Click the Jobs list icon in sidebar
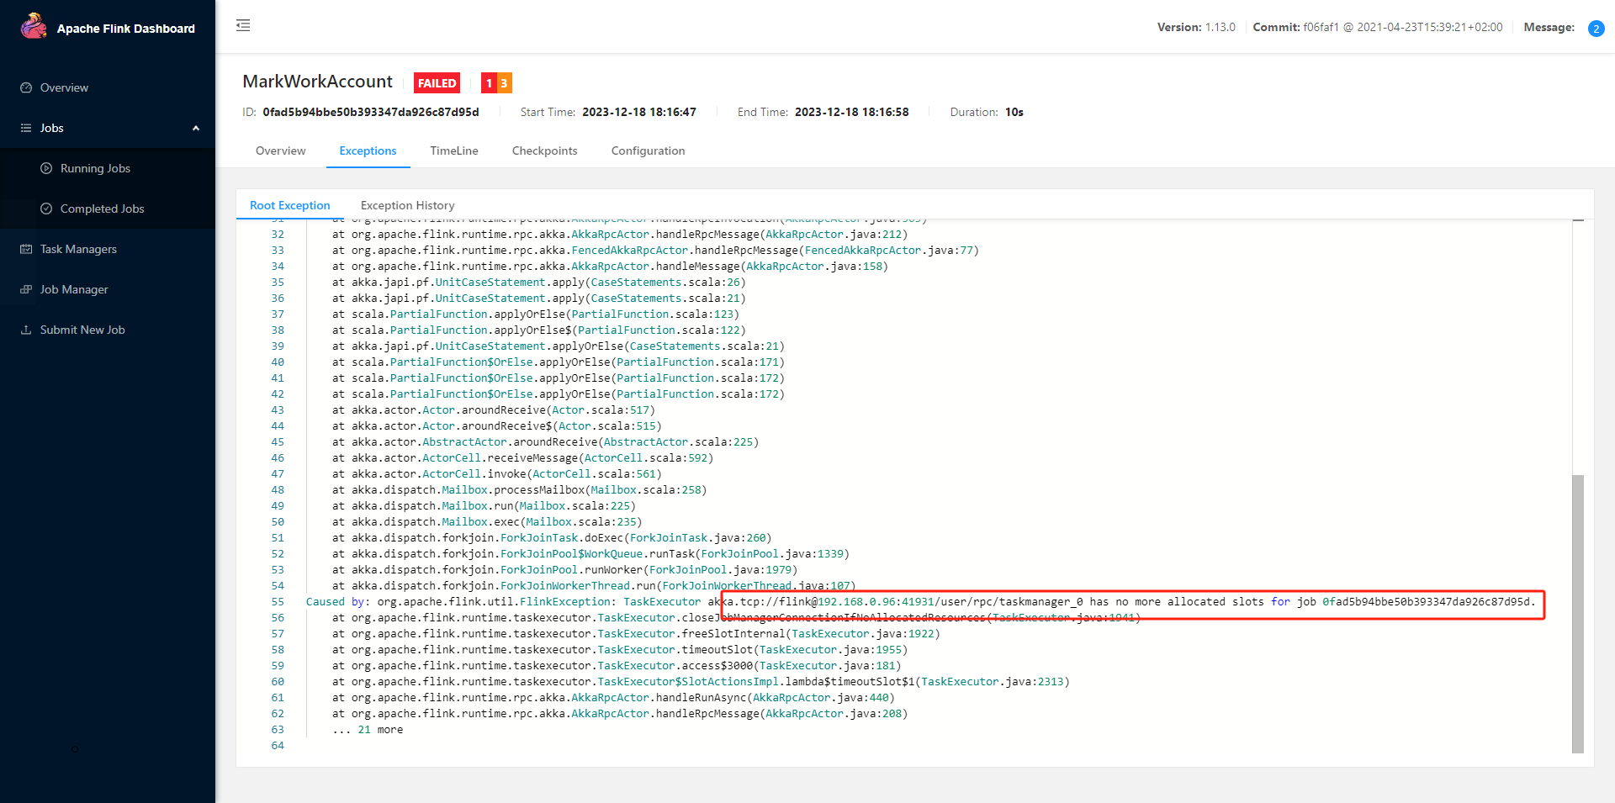The image size is (1615, 803). click(26, 128)
